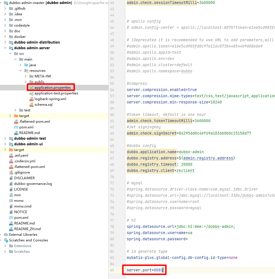This screenshot has width=275, height=279.
Task: Click line number 66 in the gutter
Action: point(112,152)
